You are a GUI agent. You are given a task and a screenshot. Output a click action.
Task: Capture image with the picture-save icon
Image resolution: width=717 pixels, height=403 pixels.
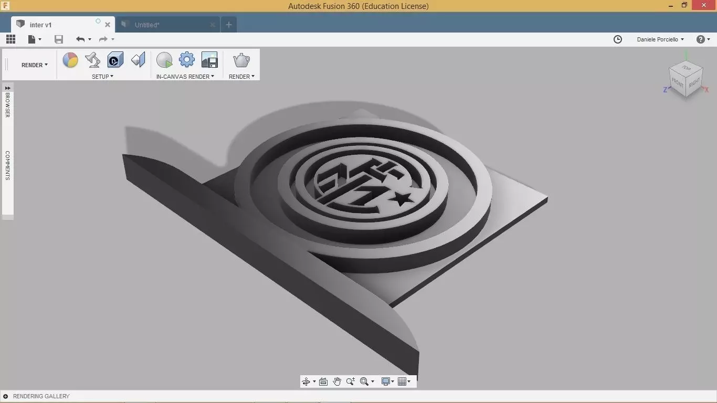coord(209,60)
